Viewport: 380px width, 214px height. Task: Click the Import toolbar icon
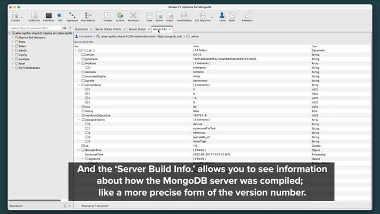(170, 17)
